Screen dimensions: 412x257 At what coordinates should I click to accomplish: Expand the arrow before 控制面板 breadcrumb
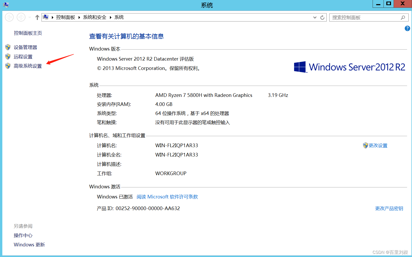point(53,17)
